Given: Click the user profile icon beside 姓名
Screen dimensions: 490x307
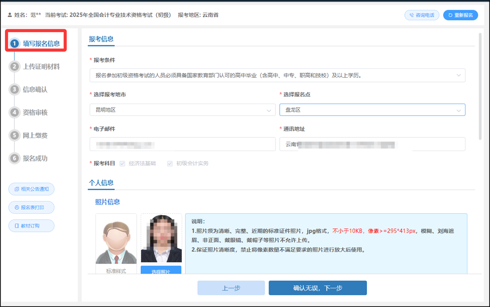Looking at the screenshot, I should (10, 15).
